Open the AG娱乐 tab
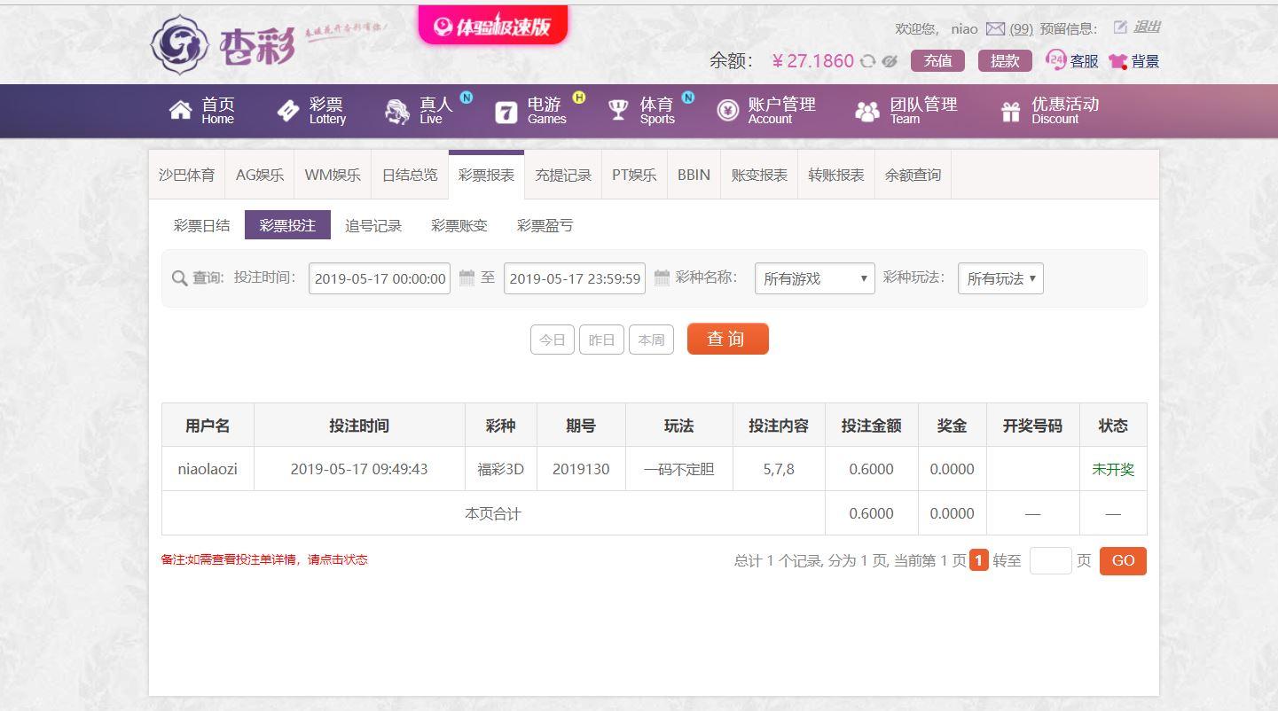 click(260, 175)
